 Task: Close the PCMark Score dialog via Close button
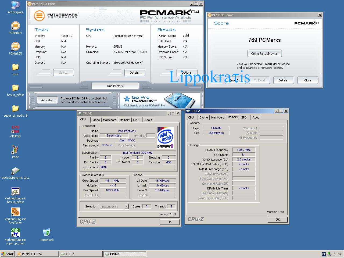308,80
